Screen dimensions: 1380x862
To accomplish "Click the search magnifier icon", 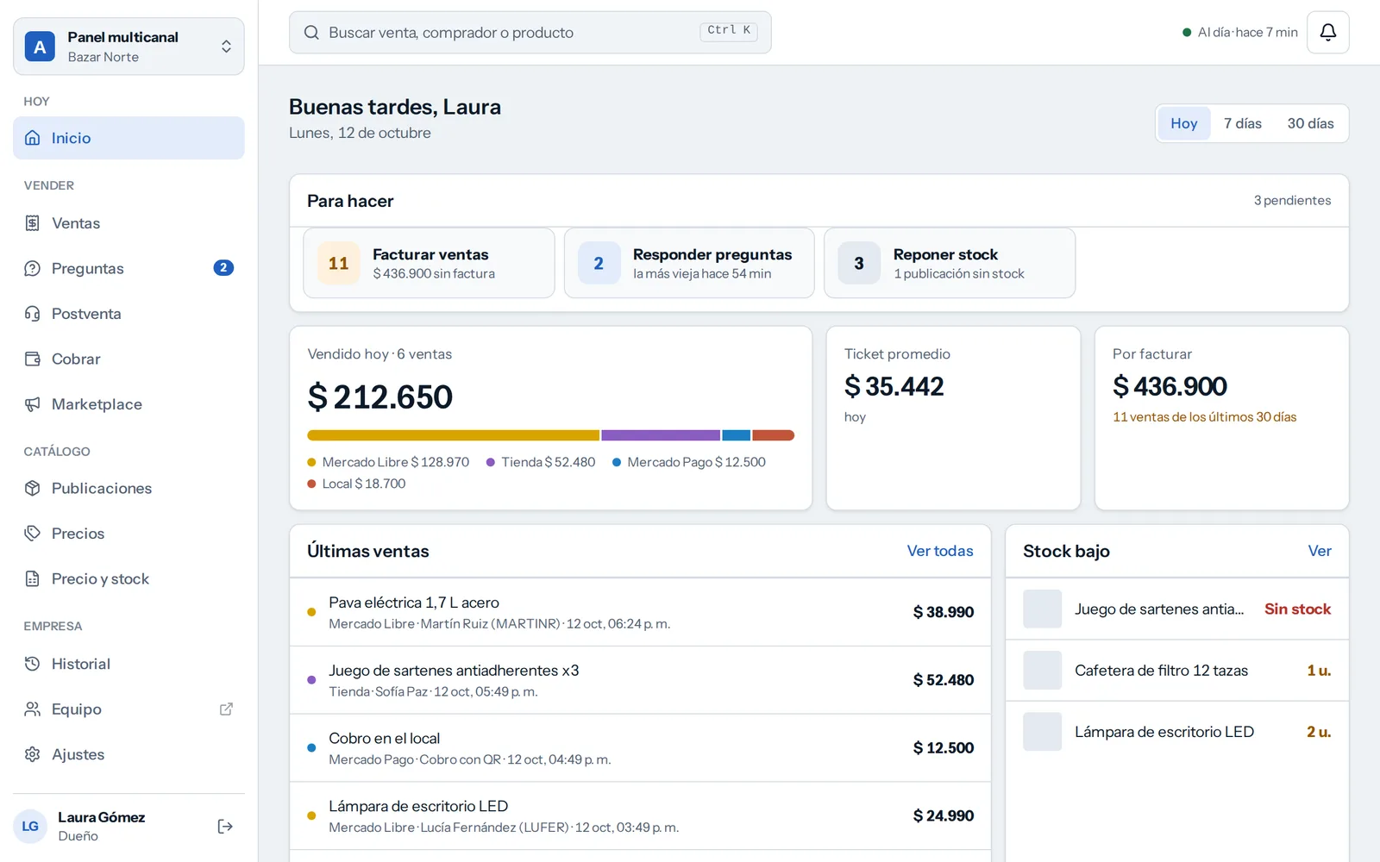I will click(x=311, y=33).
